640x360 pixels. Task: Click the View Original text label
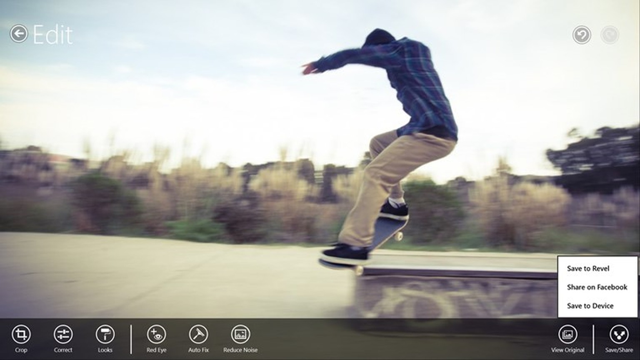pyautogui.click(x=567, y=350)
